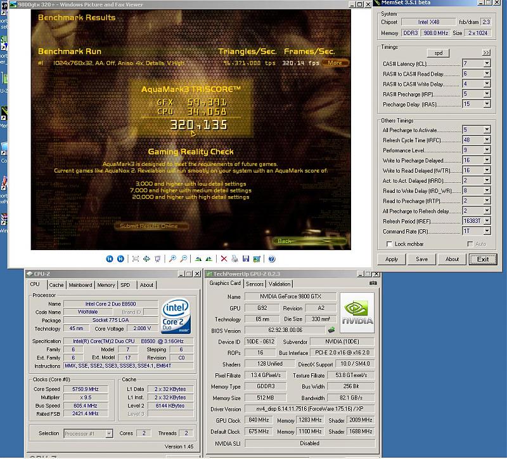Open RAS# to CAS# Write Delay dropdown
Viewport: 507px width, 459px height.
pos(487,84)
